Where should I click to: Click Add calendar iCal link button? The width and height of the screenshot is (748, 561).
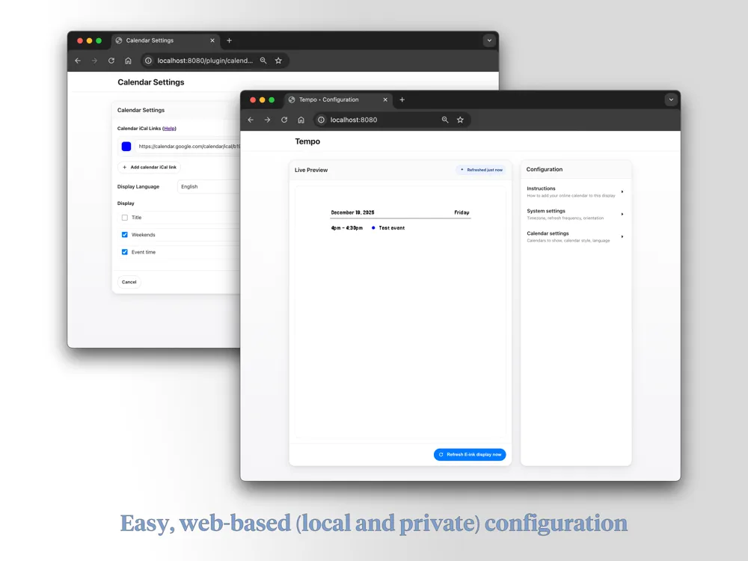click(150, 167)
